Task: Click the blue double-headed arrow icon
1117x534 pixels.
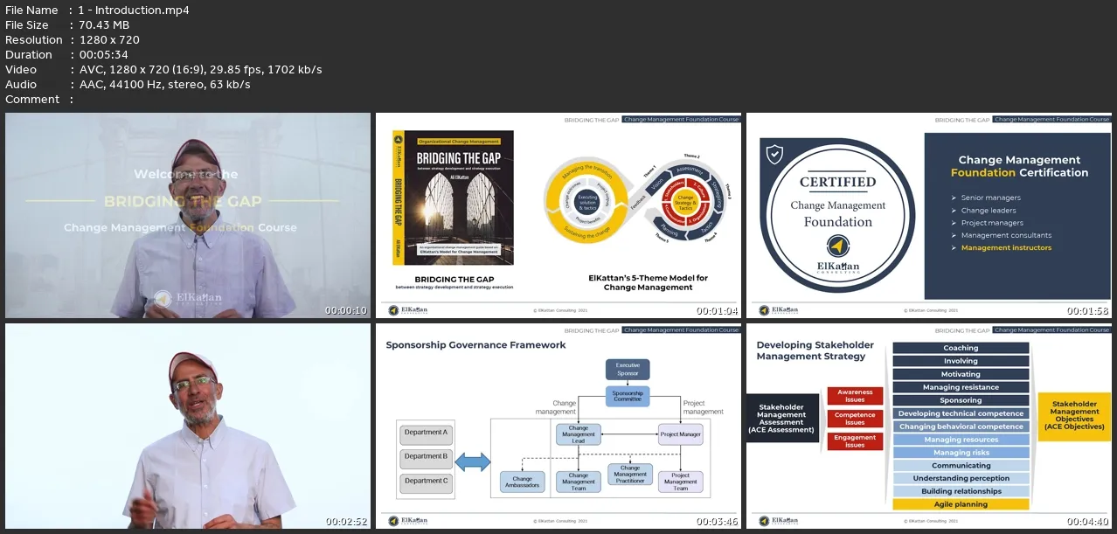Action: click(473, 461)
